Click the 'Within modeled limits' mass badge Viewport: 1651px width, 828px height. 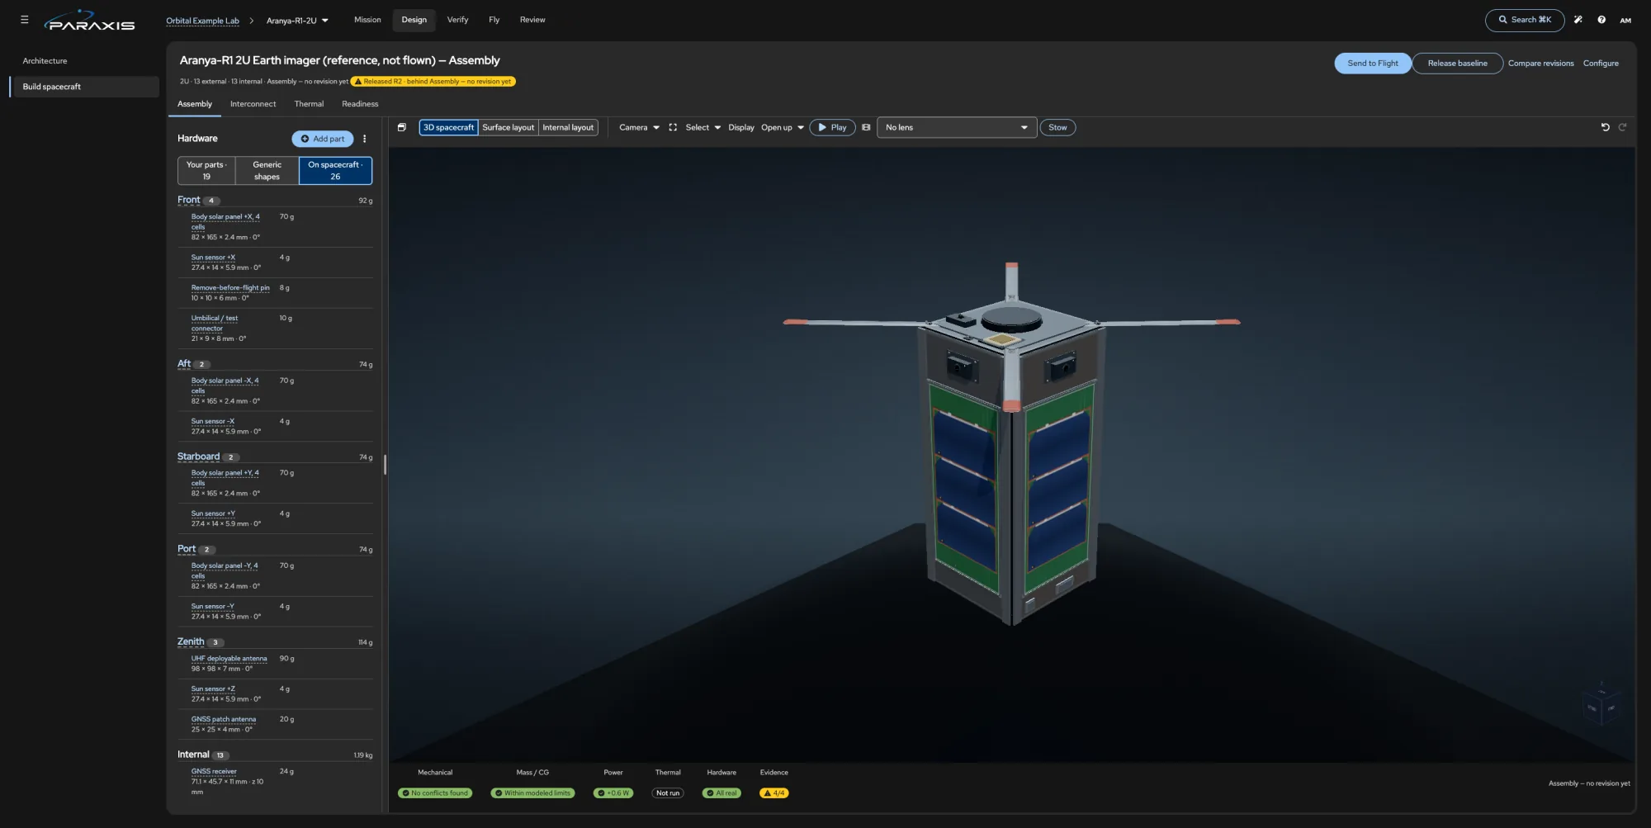coord(532,793)
